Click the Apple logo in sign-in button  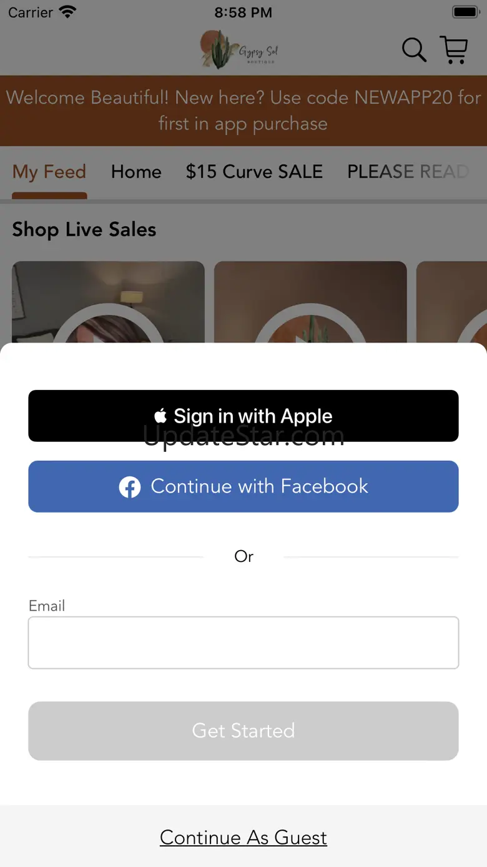(161, 416)
